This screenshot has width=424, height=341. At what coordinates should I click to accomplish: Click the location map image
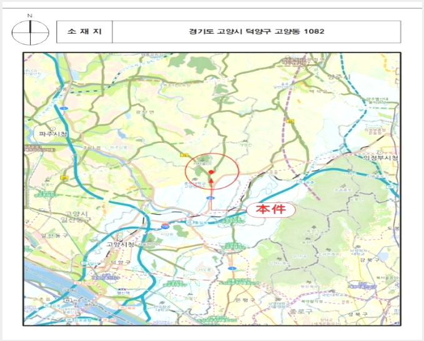coord(212,189)
